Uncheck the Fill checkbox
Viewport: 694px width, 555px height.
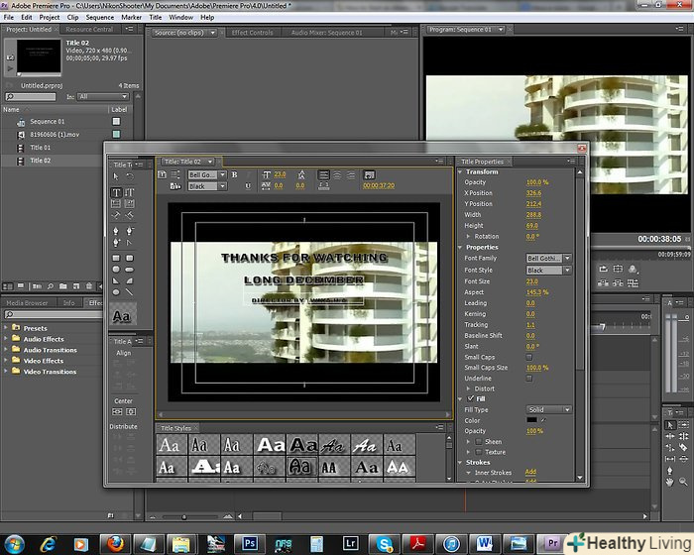click(471, 398)
